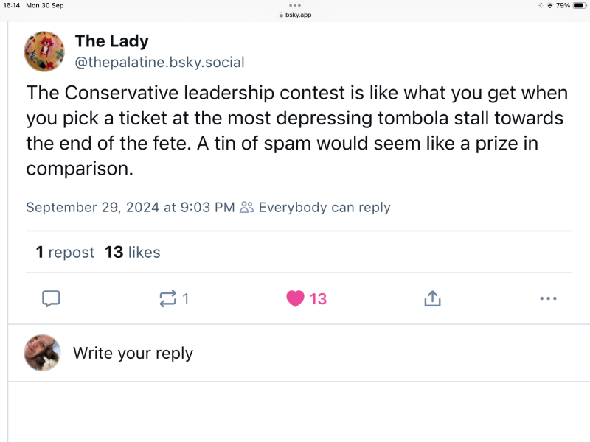Tap the battery 79% indicator
Screen dimensions: 590x442
571,5
